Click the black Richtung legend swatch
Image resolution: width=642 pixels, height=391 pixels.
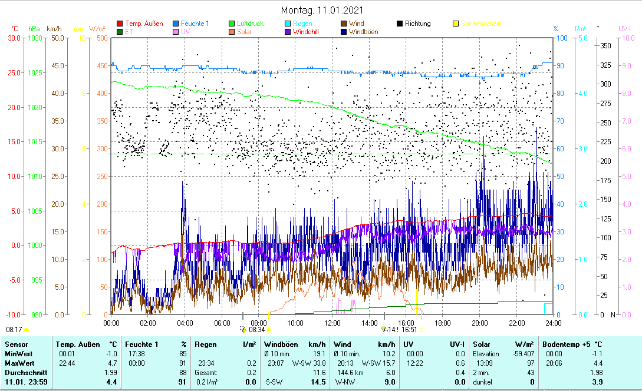pos(400,24)
